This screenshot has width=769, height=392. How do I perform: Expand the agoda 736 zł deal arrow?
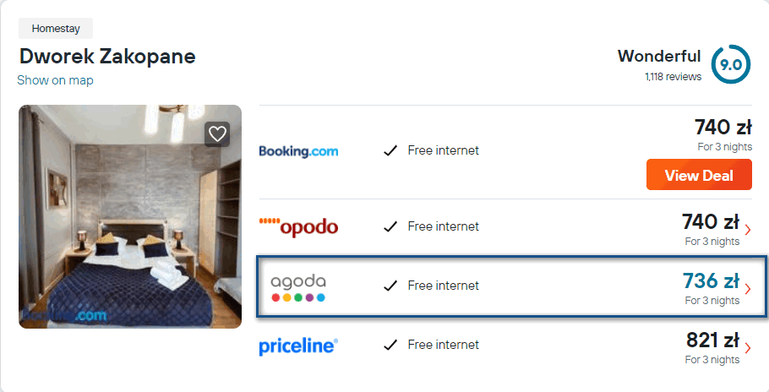748,288
